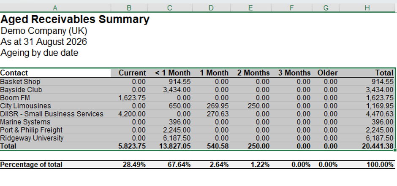This screenshot has width=397, height=186.
Task: Click the Total column header cell
Action: 367,73
